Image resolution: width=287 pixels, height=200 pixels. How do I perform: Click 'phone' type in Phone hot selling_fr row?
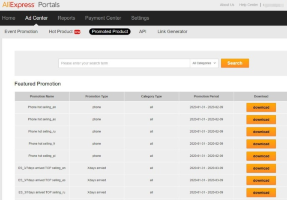coord(97,144)
